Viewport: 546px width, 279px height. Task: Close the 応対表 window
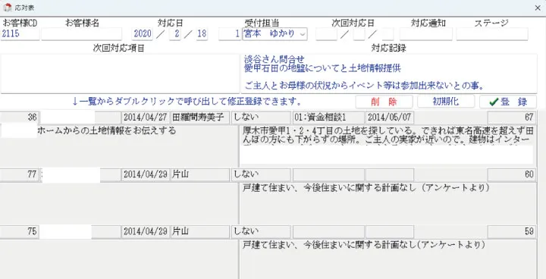coord(538,8)
